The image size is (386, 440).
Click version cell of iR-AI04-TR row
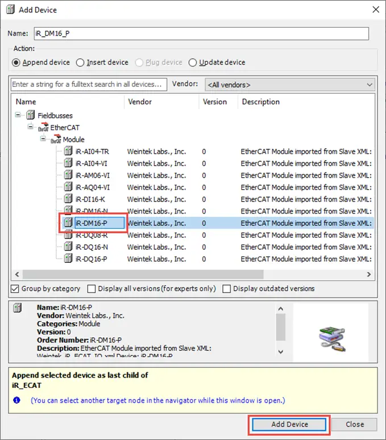click(x=204, y=152)
